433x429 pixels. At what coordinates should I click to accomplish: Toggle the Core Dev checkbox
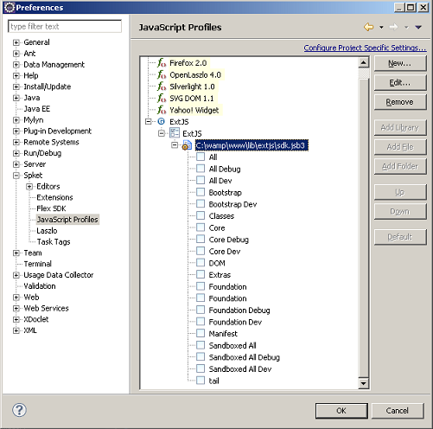click(201, 251)
